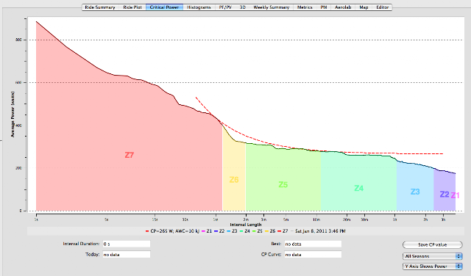The image size is (471, 276).
Task: Switch to the Ride Summary tab
Action: (x=100, y=7)
